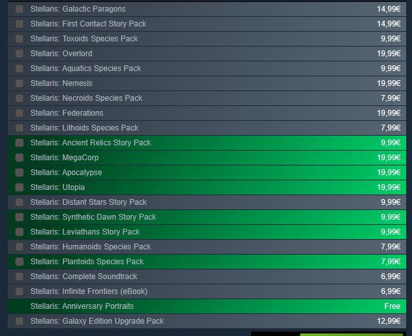Enable the Overlord DLC checkbox
The width and height of the screenshot is (412, 336).
pyautogui.click(x=19, y=54)
